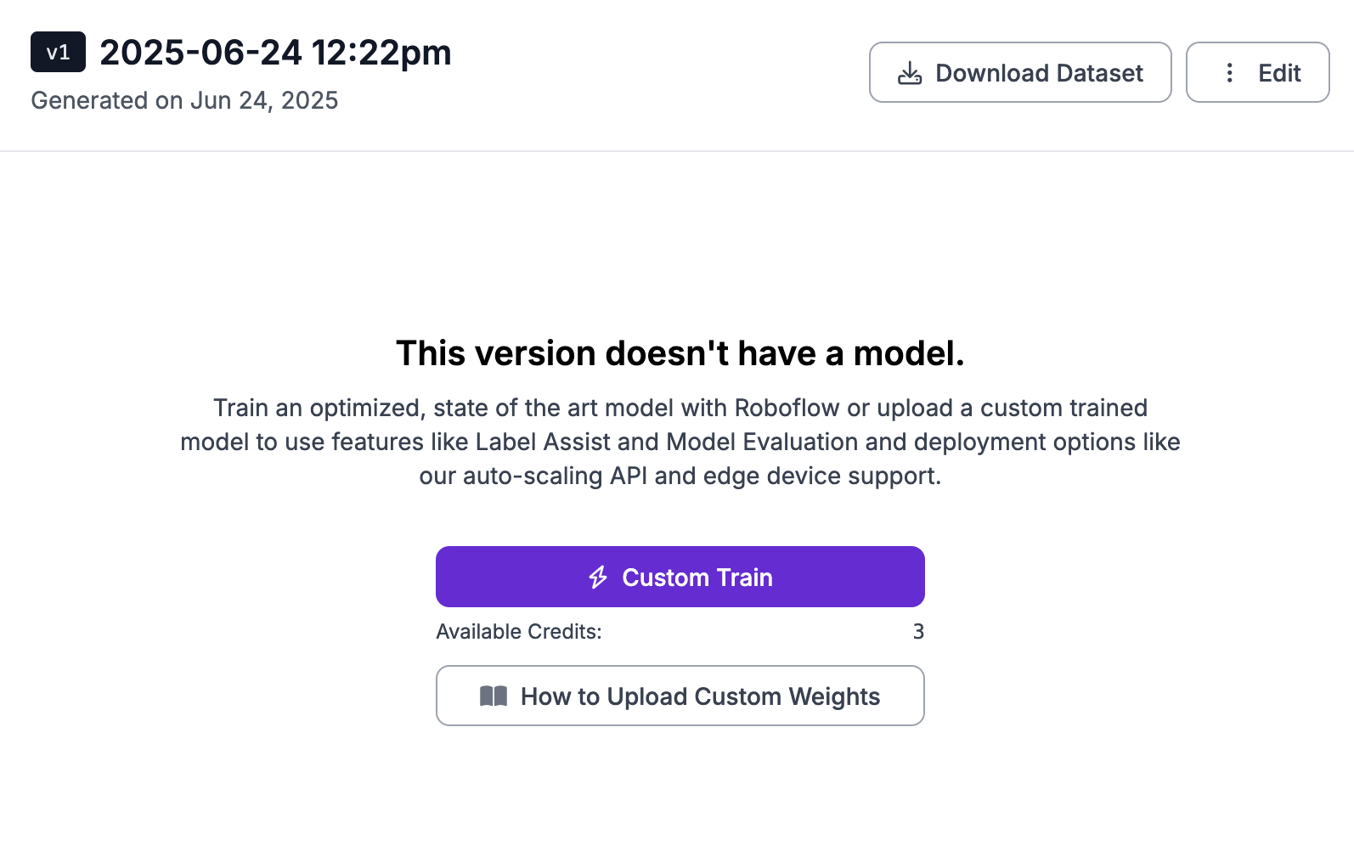The width and height of the screenshot is (1354, 851).
Task: Click the Edit label text
Action: 1279,73
